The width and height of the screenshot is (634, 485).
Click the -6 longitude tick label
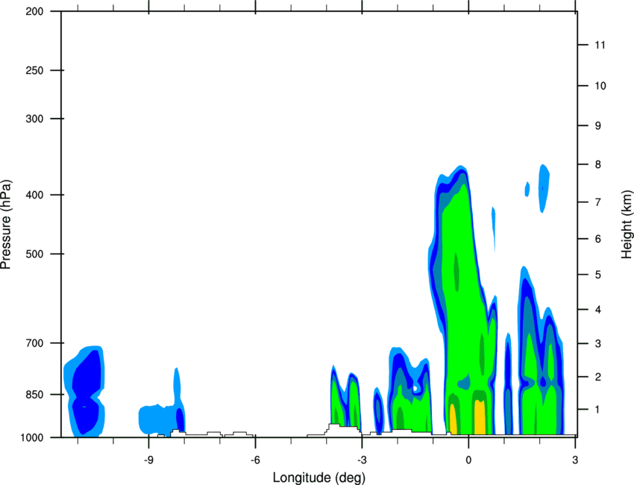tap(255, 460)
